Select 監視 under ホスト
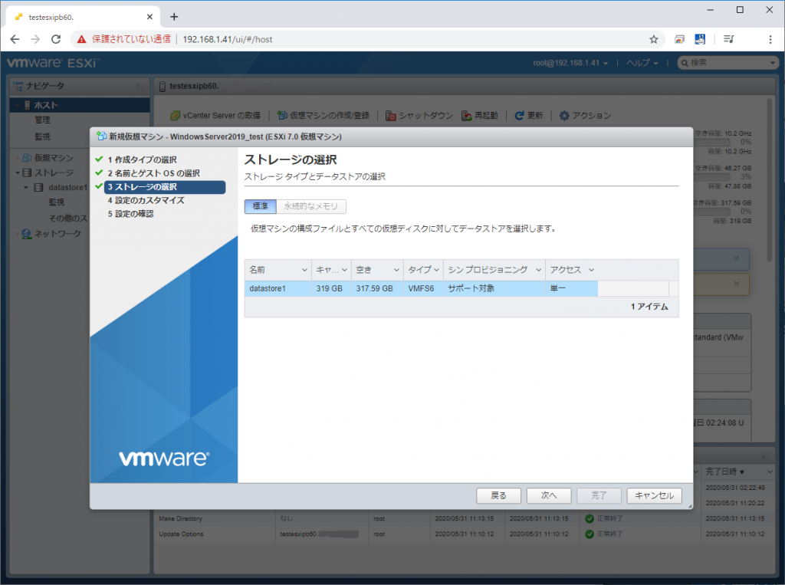Screen dimensions: 785x585 click(x=43, y=136)
